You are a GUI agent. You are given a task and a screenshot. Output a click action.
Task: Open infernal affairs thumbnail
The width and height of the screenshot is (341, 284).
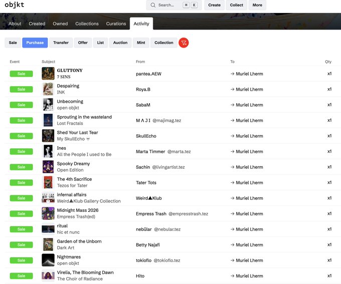pyautogui.click(x=48, y=198)
